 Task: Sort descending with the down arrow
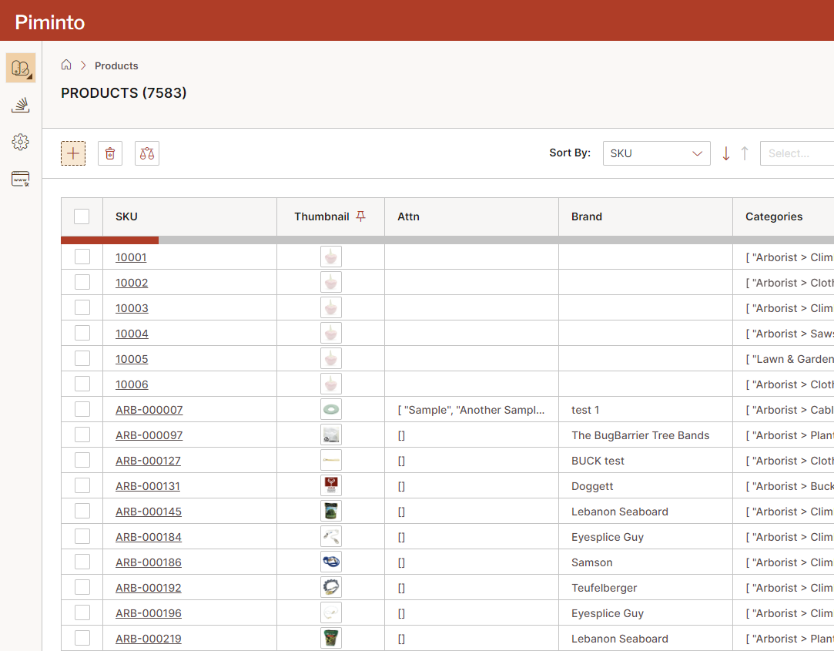(x=725, y=153)
